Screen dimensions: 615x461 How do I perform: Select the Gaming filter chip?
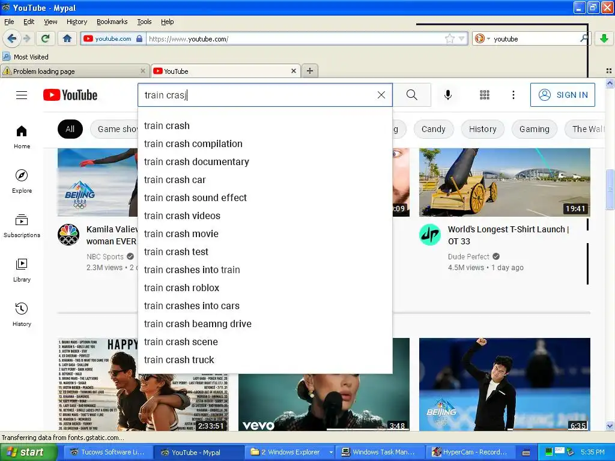pyautogui.click(x=534, y=129)
